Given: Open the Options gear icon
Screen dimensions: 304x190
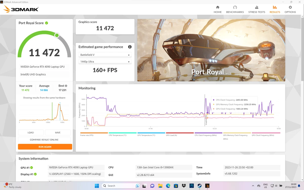Looking at the screenshot, I should (290, 7).
